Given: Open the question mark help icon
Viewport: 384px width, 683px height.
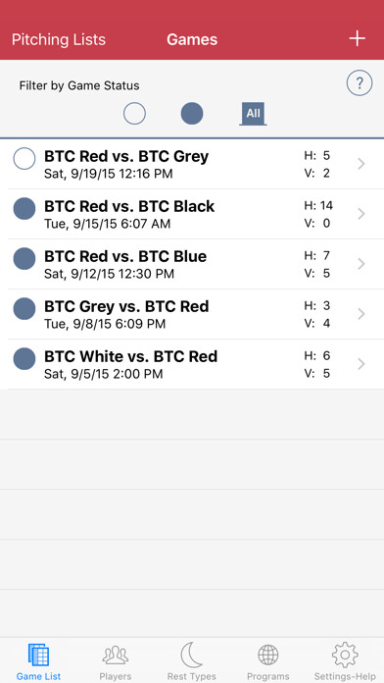Looking at the screenshot, I should (360, 82).
